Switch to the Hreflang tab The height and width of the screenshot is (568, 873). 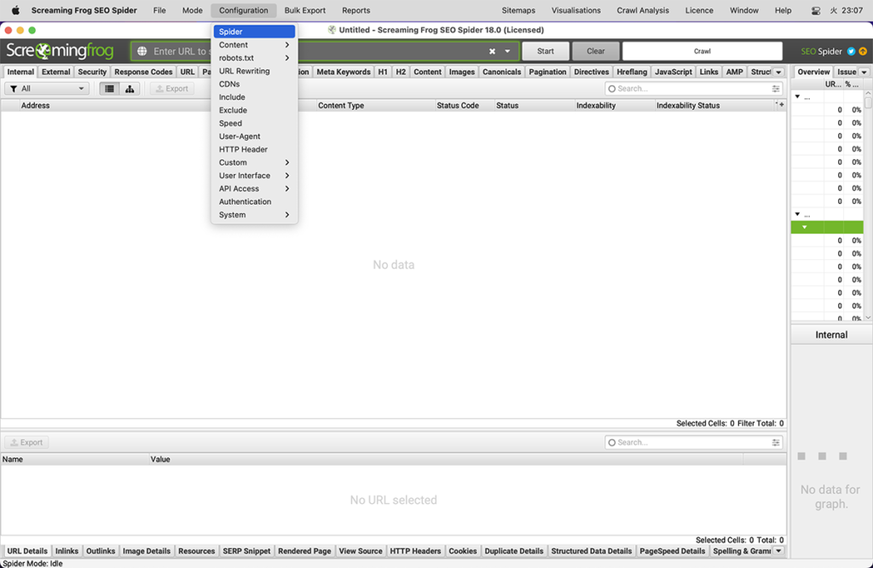[x=632, y=72]
